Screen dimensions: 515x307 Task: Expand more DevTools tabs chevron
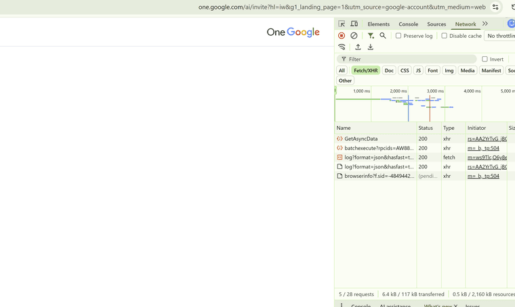485,24
